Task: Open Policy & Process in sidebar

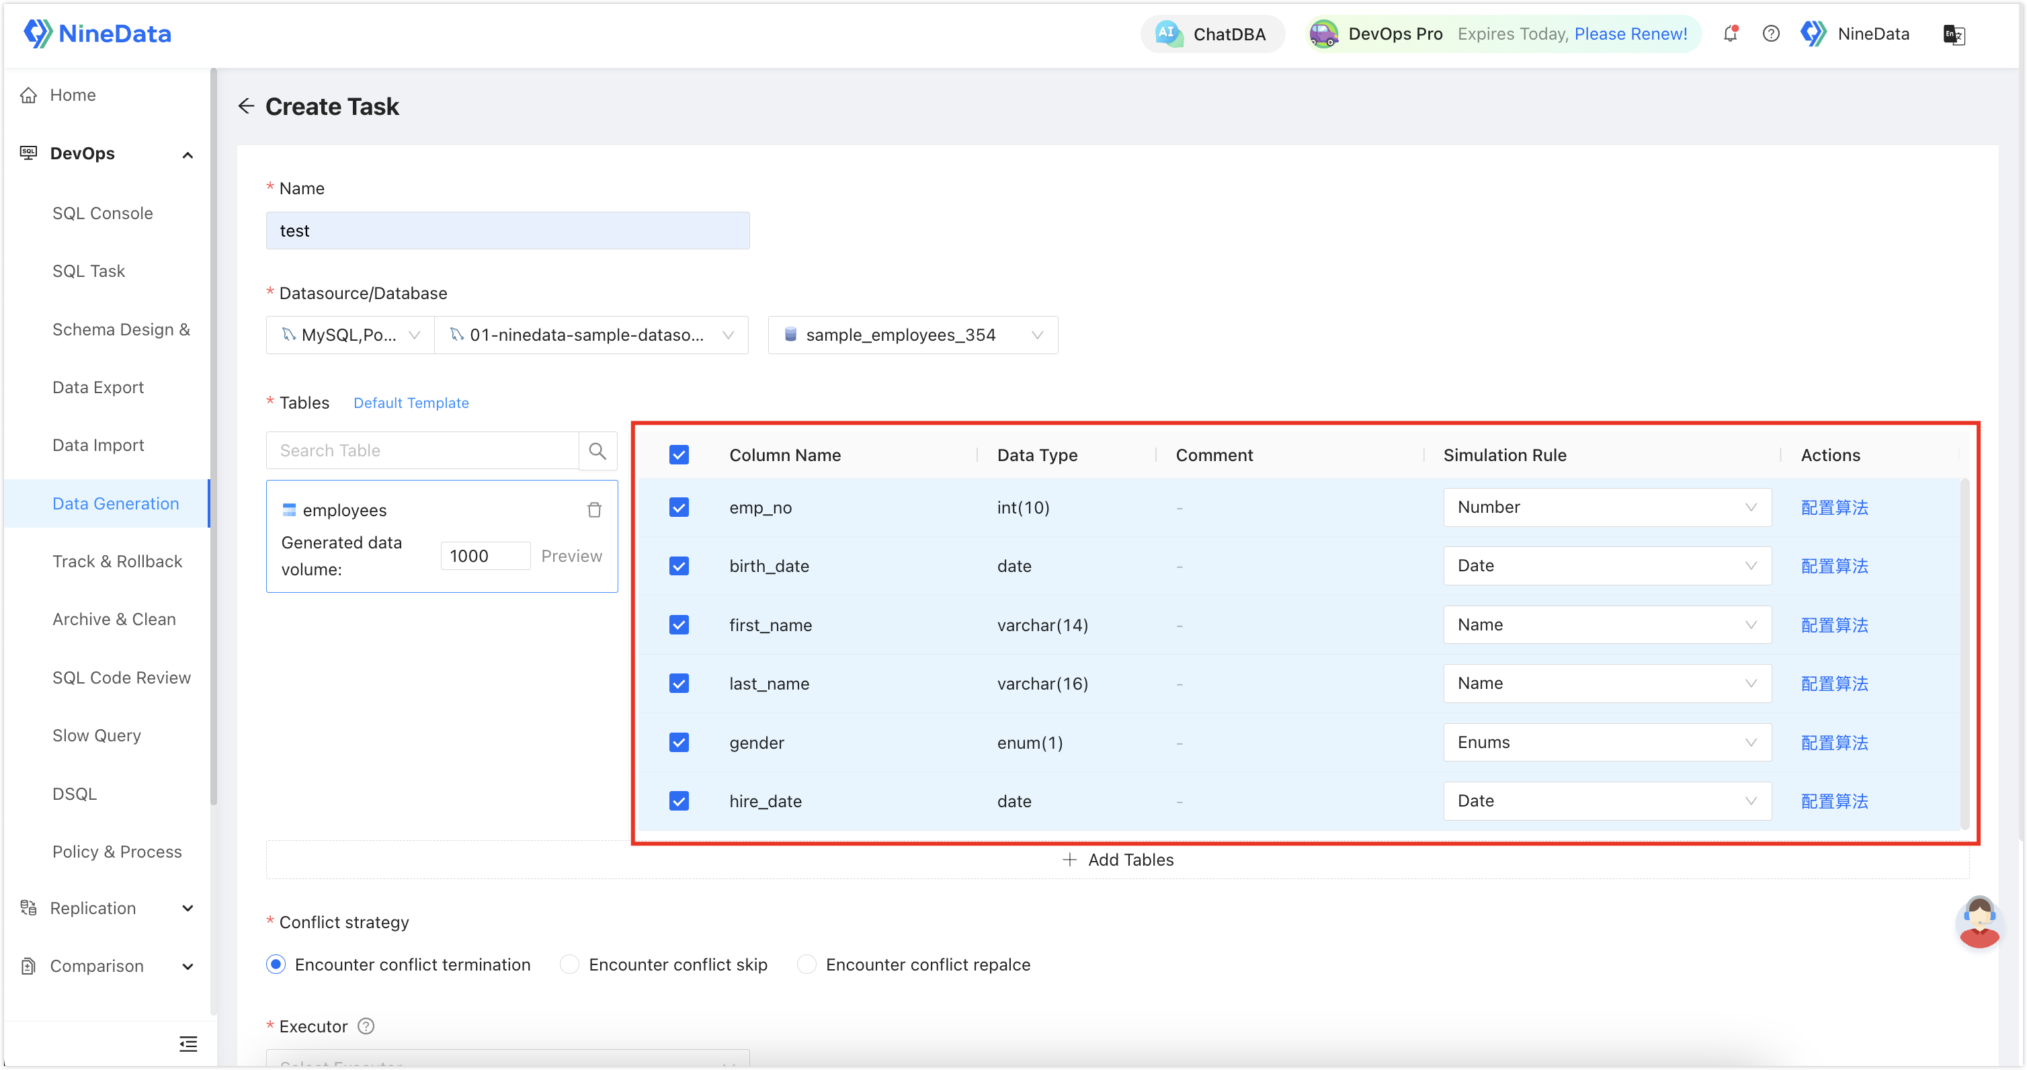Action: tap(117, 852)
